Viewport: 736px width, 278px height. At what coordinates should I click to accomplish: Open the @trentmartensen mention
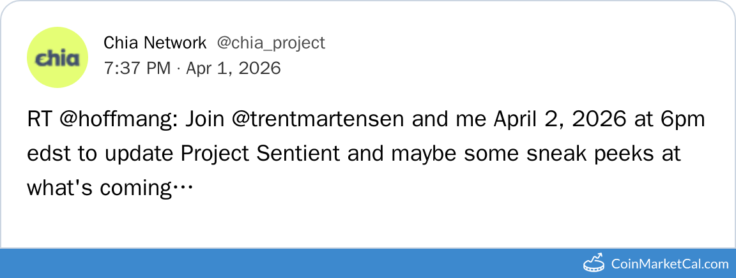(x=317, y=120)
